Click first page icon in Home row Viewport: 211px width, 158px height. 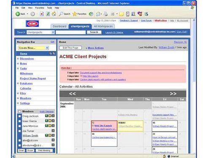click(51, 54)
